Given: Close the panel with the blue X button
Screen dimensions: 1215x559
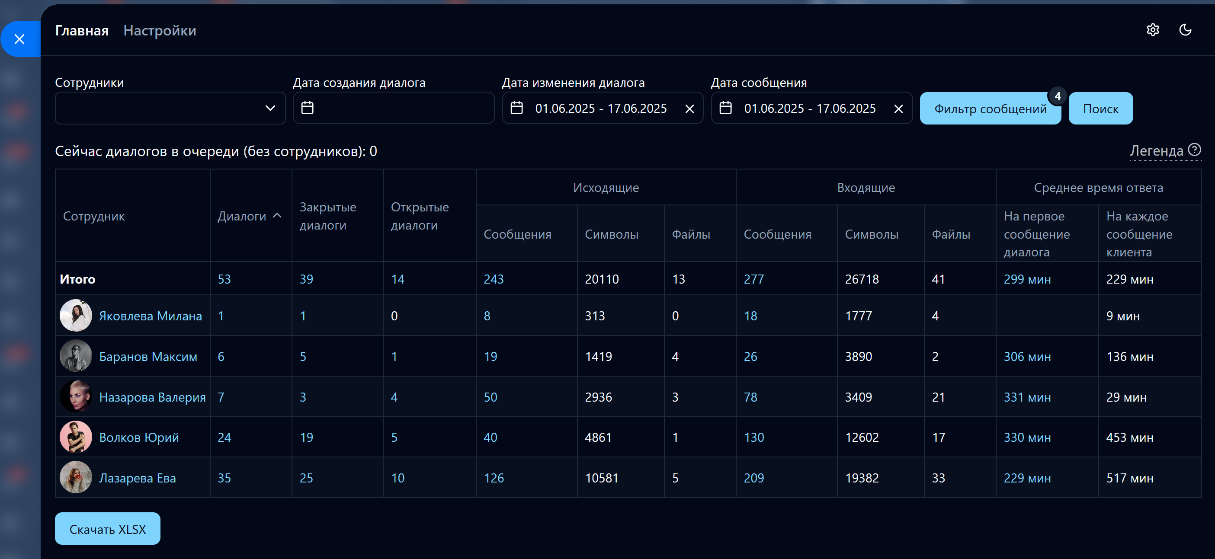Looking at the screenshot, I should [x=19, y=39].
